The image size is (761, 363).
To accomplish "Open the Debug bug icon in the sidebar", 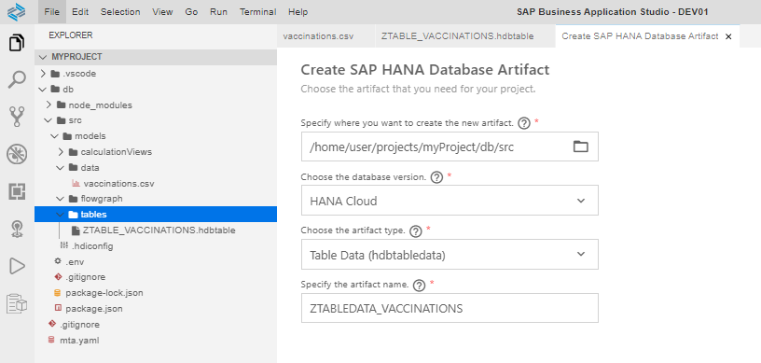I will click(17, 155).
